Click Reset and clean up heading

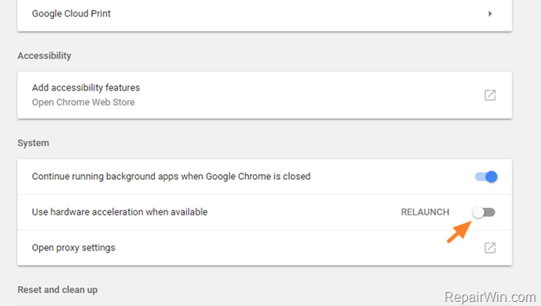point(57,289)
